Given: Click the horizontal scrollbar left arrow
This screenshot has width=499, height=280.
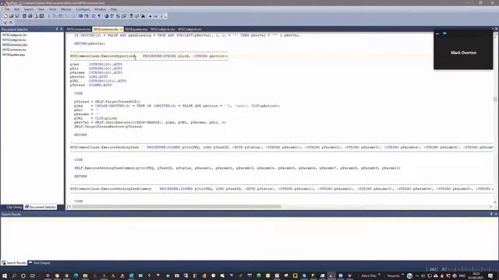Looking at the screenshot, I should (x=70, y=207).
